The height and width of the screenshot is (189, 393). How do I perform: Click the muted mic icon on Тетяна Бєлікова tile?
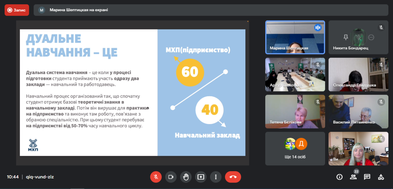click(x=318, y=102)
